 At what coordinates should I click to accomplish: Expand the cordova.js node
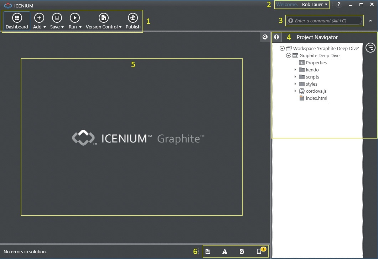coord(295,91)
